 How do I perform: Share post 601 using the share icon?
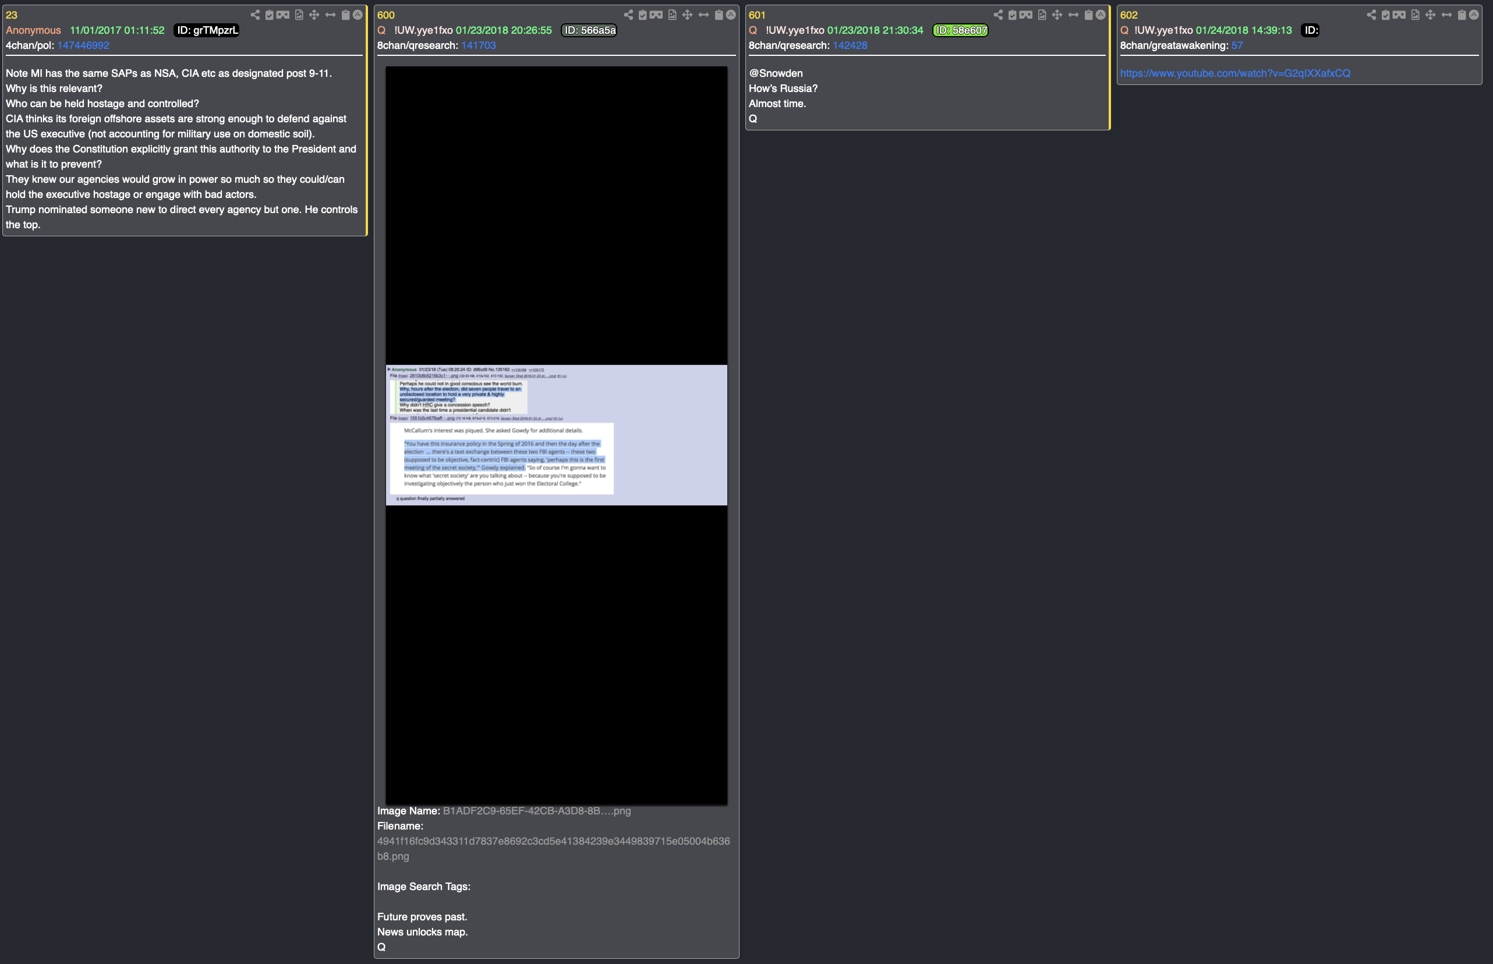click(998, 15)
